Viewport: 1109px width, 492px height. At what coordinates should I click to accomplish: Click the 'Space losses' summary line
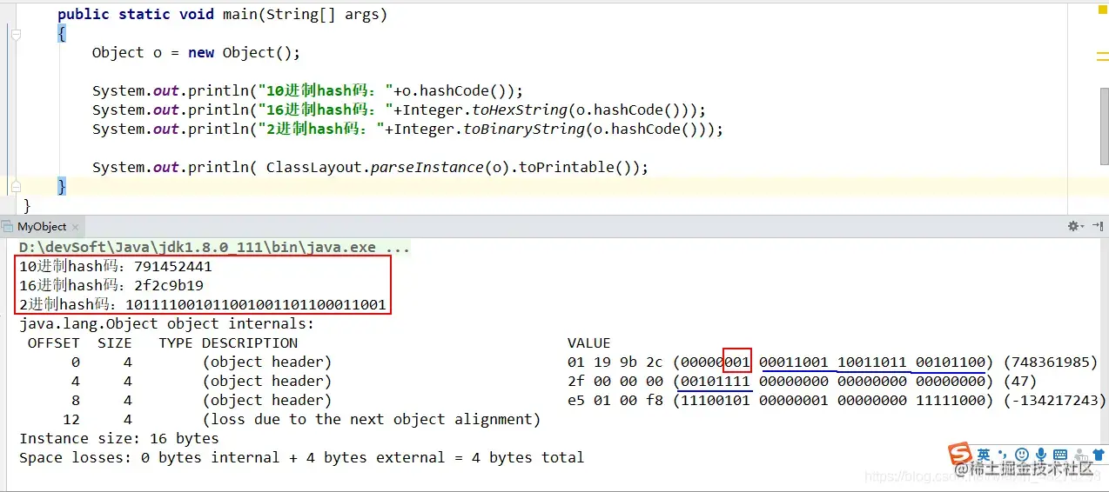pyautogui.click(x=301, y=457)
